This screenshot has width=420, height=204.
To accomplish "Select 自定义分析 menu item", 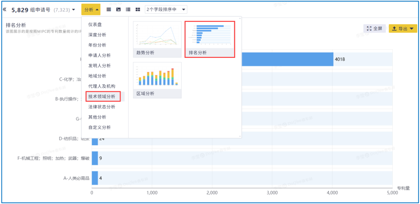I will coord(100,127).
